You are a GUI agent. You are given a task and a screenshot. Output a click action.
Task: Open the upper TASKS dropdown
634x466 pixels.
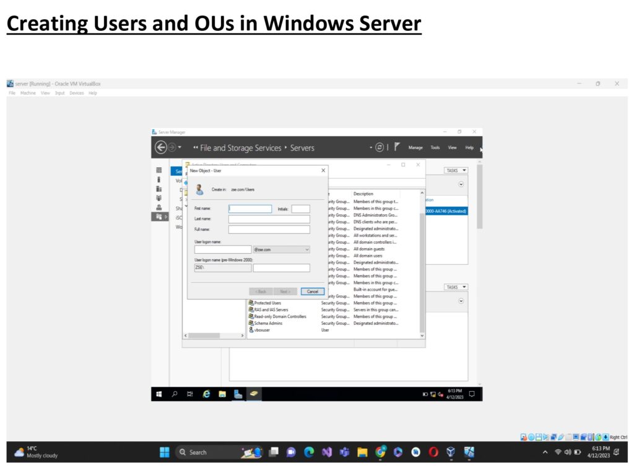(456, 171)
